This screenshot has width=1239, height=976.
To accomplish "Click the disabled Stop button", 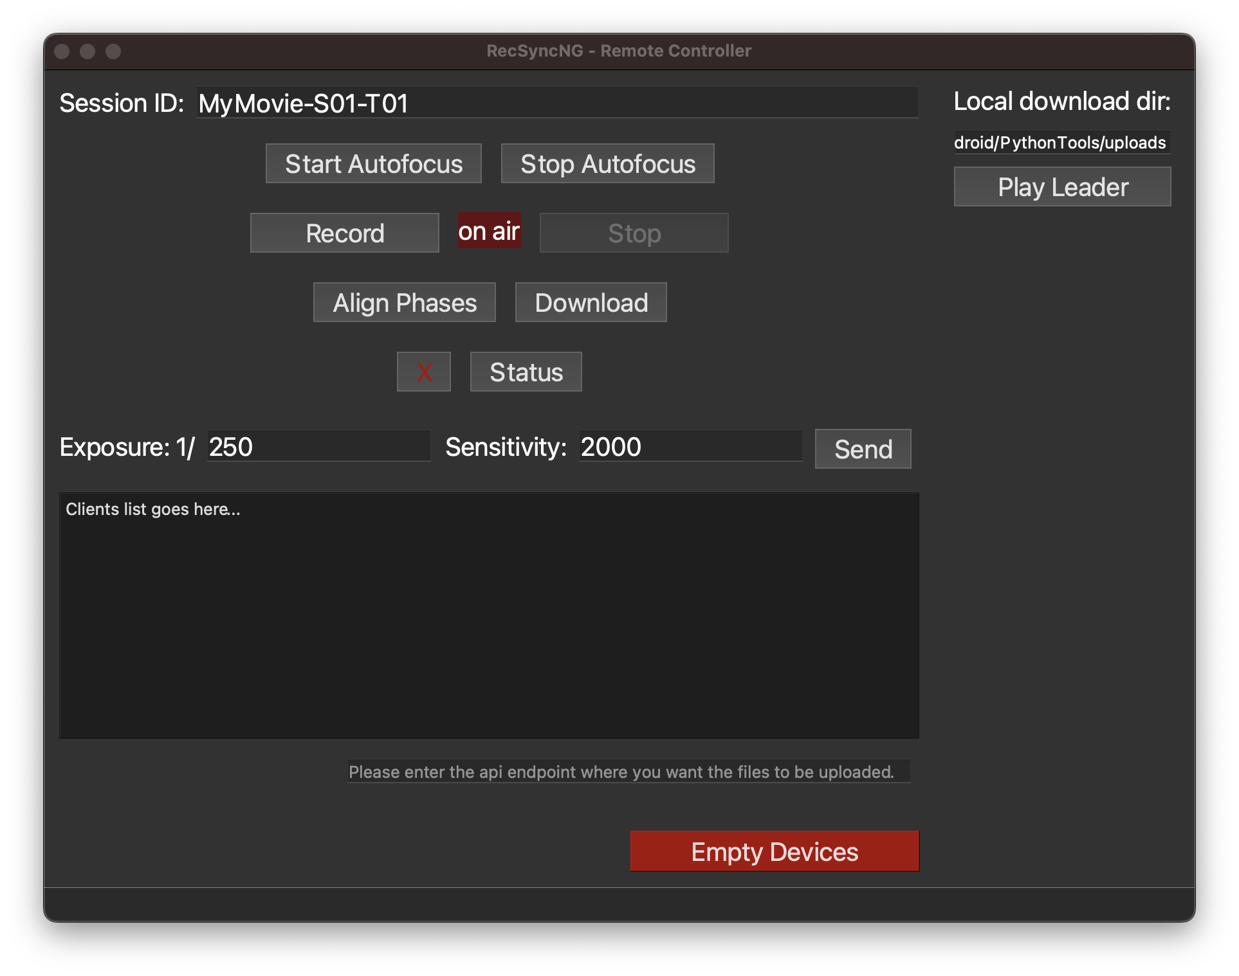I will 634,233.
